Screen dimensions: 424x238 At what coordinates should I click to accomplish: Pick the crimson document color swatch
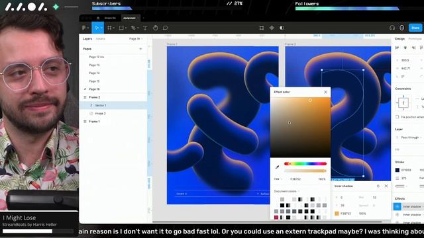pos(276,218)
